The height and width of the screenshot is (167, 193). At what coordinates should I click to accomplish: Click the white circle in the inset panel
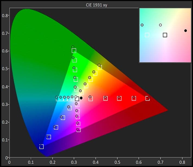click(x=160, y=25)
